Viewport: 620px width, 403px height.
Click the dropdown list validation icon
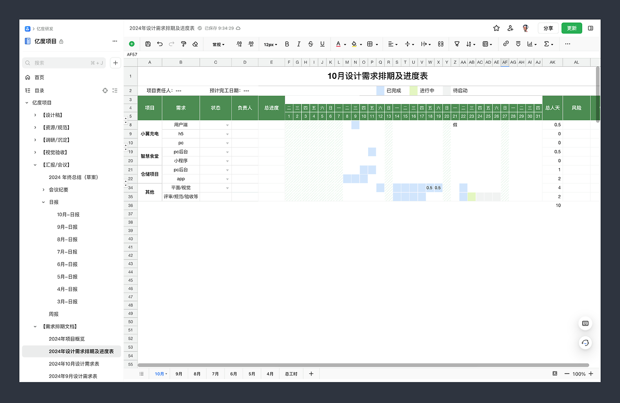click(x=518, y=44)
